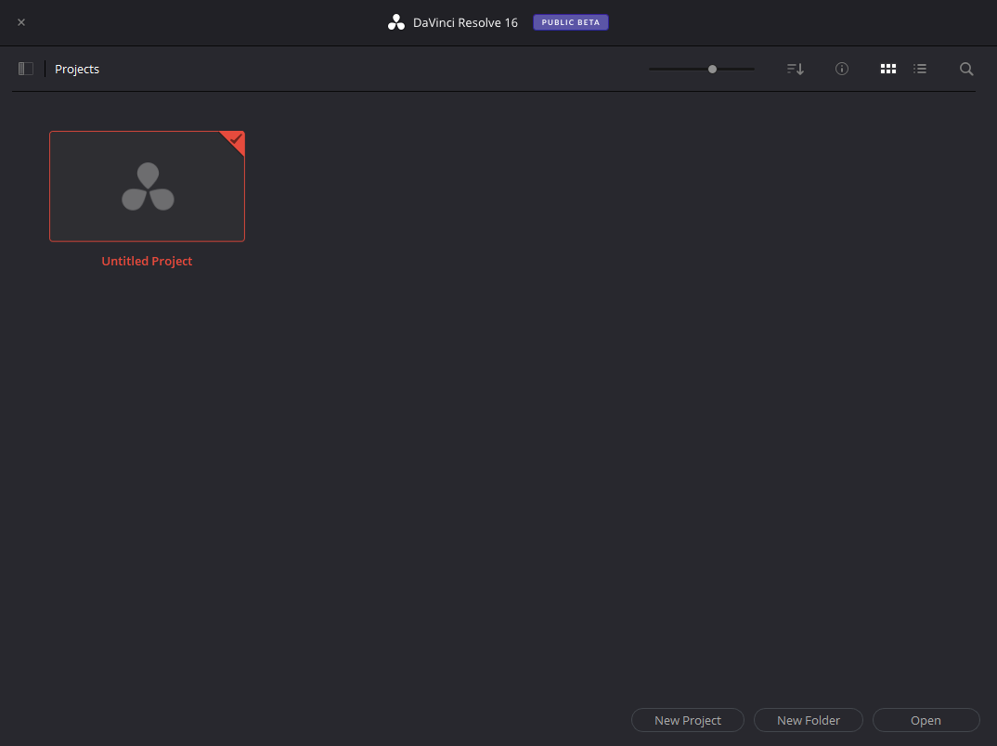Select the Untitled Project thumbnail
This screenshot has width=997, height=746.
click(147, 186)
